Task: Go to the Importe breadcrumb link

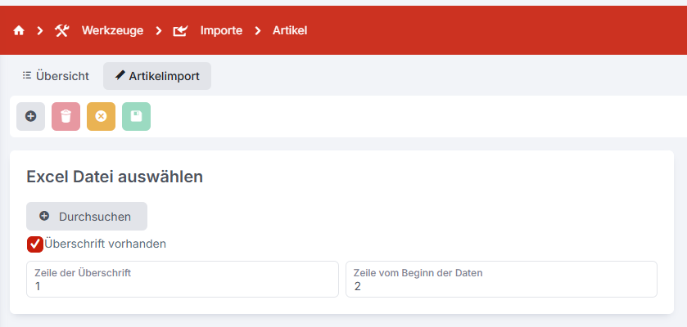Action: pos(221,30)
